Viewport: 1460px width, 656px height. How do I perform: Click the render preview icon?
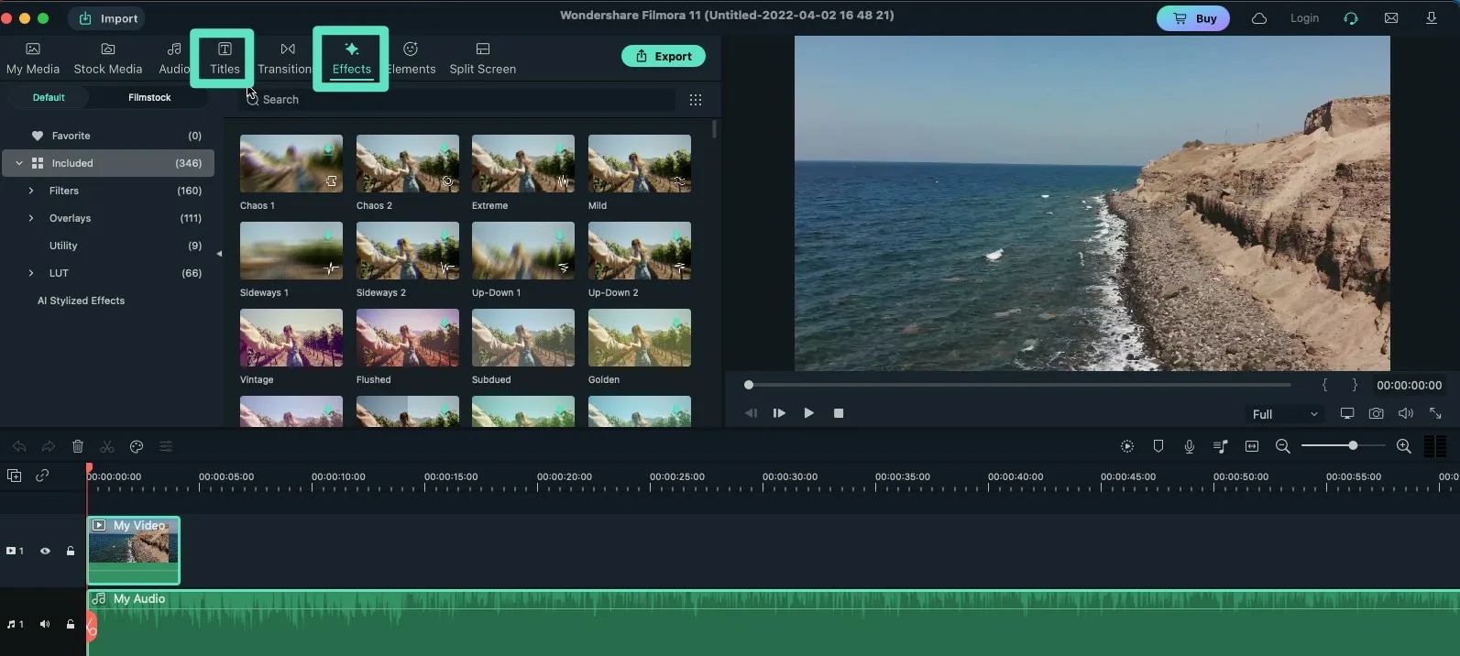click(x=1127, y=446)
